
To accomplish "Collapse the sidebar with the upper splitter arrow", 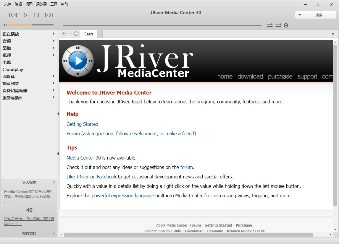I will pos(58,114).
